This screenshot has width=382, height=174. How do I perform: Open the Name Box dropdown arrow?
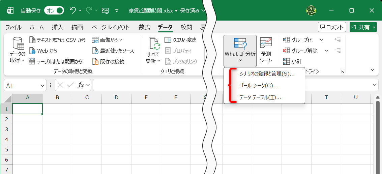pos(42,85)
